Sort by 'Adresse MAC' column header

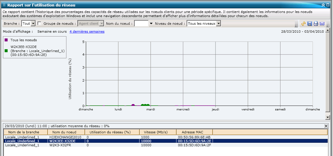click(195, 132)
